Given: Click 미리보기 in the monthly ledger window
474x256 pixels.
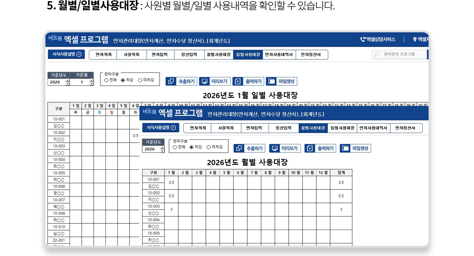Looking at the screenshot, I should tap(285, 148).
